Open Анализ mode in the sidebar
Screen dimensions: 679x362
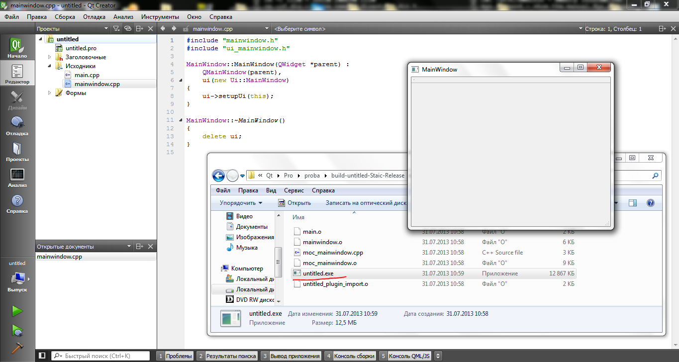pos(17,177)
